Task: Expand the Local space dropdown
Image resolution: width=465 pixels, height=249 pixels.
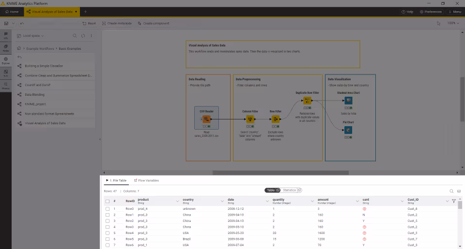Action: 33,36
